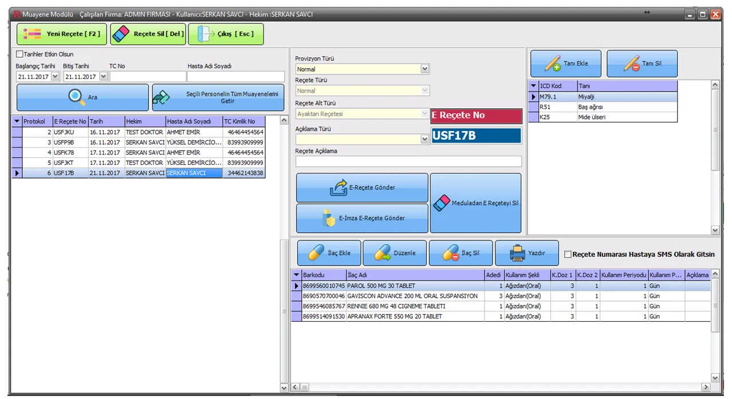
Task: Open the Bitiş Tarihi date dropdown
Action: point(103,76)
